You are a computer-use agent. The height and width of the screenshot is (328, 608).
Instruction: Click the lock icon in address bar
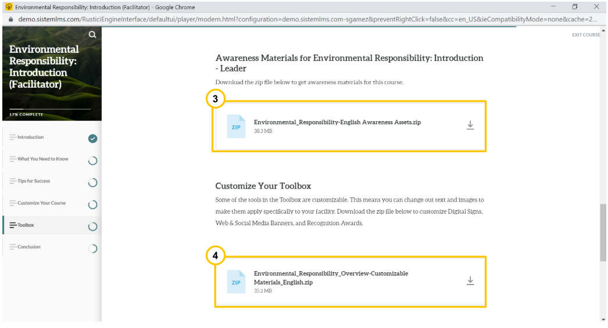point(10,19)
